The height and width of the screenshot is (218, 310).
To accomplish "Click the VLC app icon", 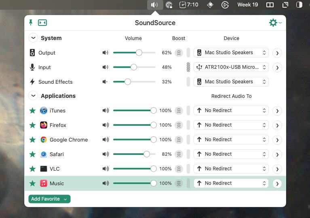I will tap(44, 169).
